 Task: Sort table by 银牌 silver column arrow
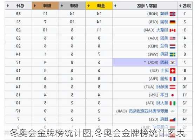62,6
